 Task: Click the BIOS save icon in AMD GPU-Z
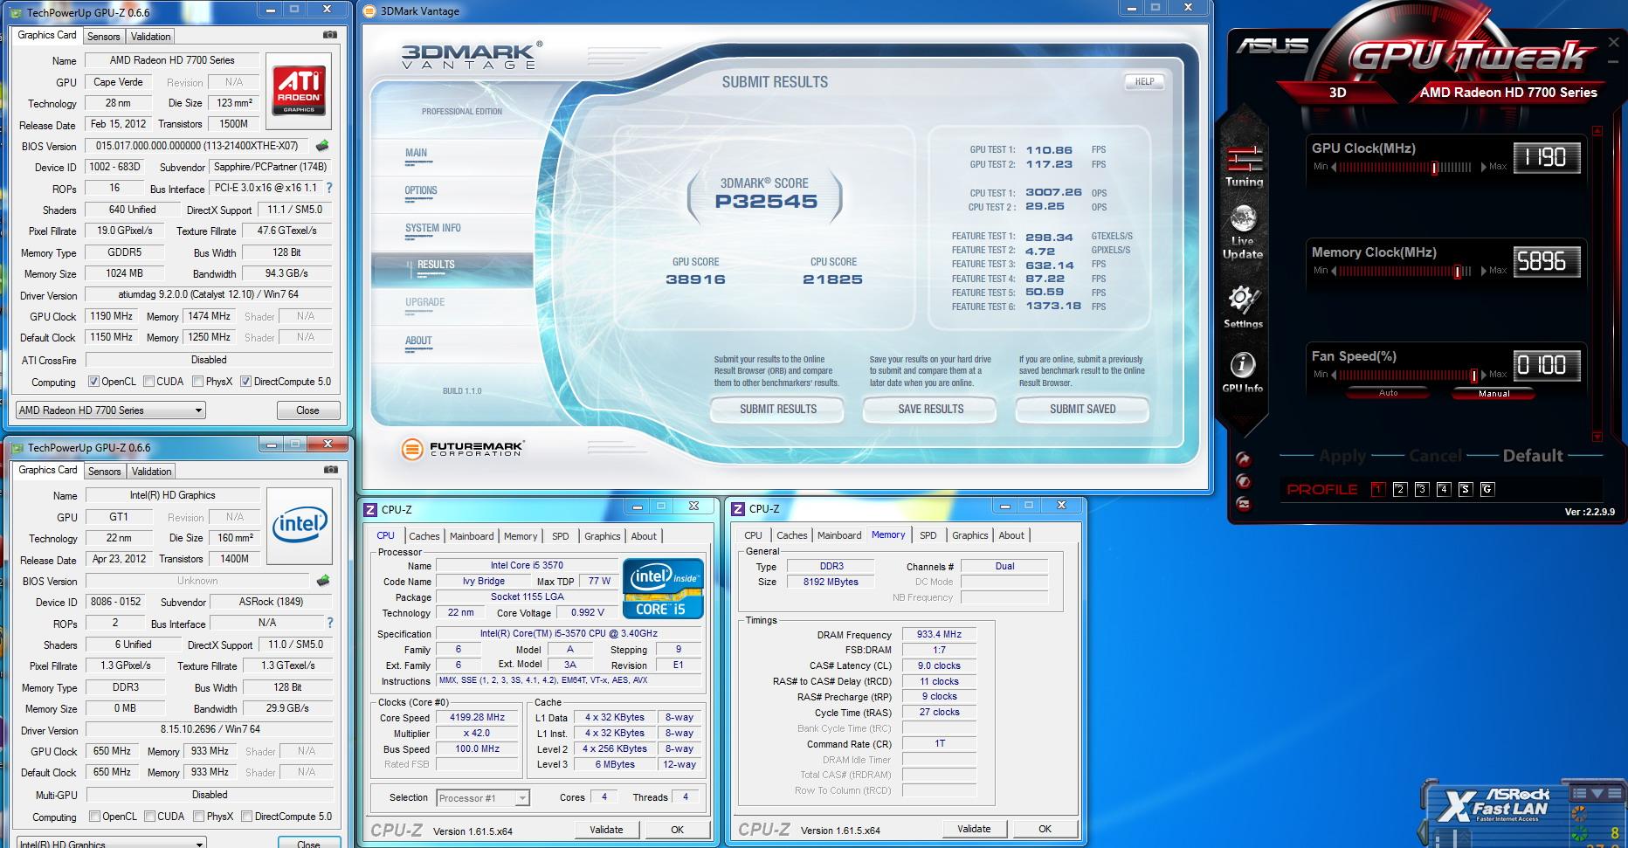322,146
